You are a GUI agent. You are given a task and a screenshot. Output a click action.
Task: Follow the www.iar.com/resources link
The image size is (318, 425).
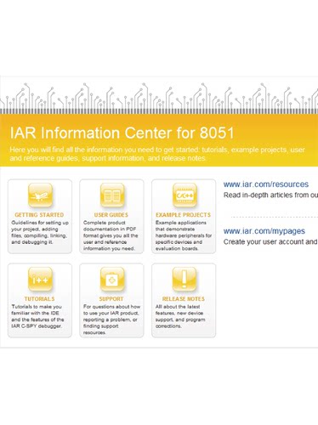pos(266,184)
